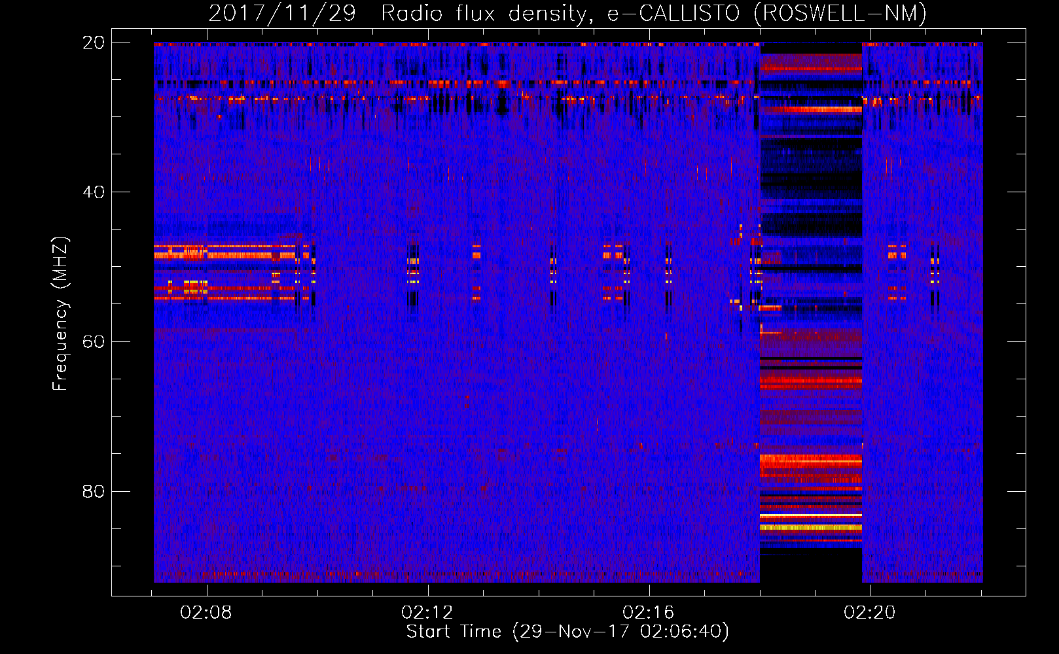Click the "Start Time (29-Nov-17 02:06:40)" label
This screenshot has width=1059, height=654.
tap(567, 632)
